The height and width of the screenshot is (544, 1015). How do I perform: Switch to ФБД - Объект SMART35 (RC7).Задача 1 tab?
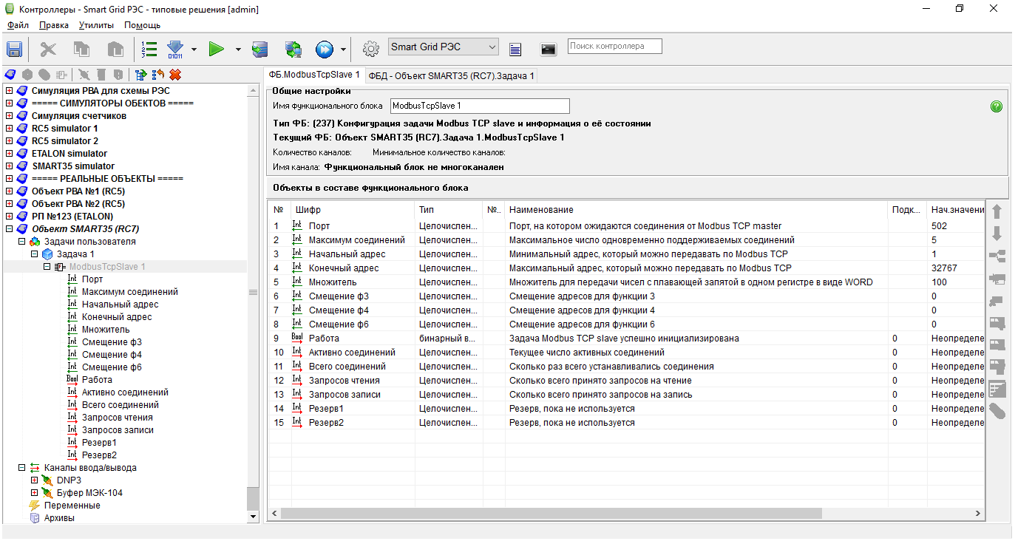452,75
